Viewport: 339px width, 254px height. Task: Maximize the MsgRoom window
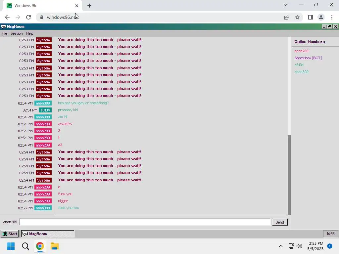click(329, 26)
